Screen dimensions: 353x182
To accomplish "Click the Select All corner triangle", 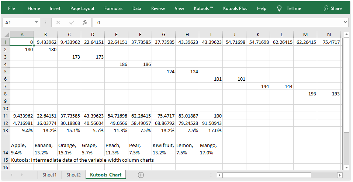I will coord(6,35).
